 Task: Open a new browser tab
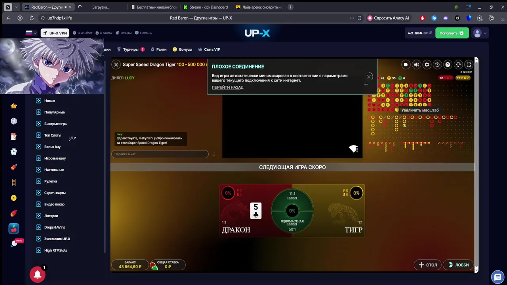pos(290,7)
